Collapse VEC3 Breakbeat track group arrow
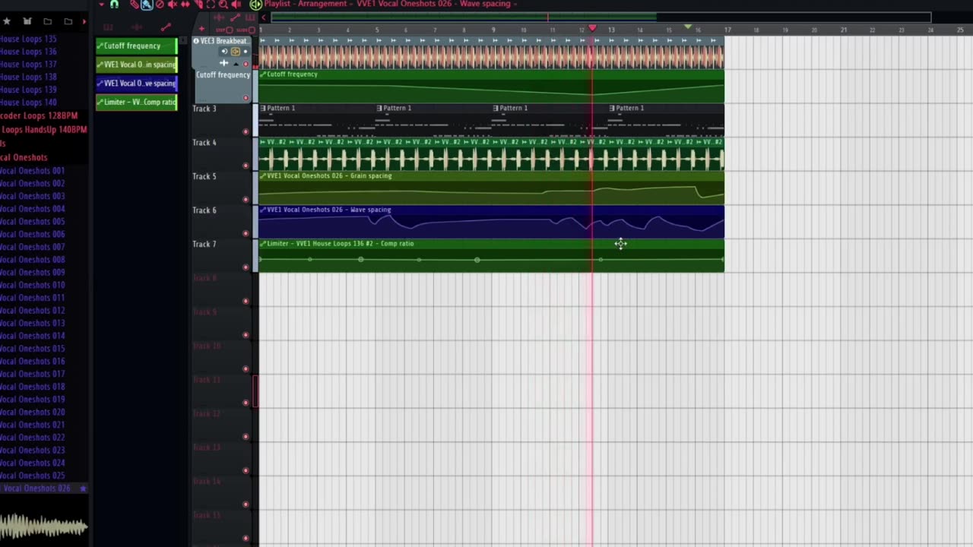This screenshot has width=973, height=547. point(236,65)
